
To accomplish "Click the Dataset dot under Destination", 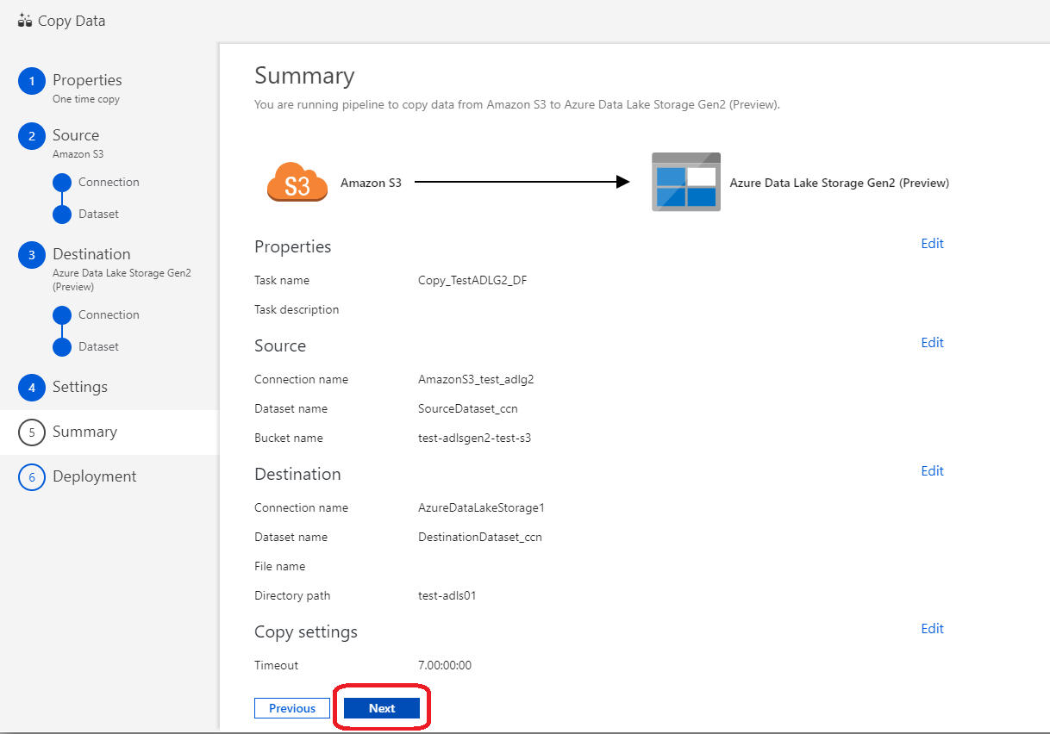I will (x=61, y=345).
